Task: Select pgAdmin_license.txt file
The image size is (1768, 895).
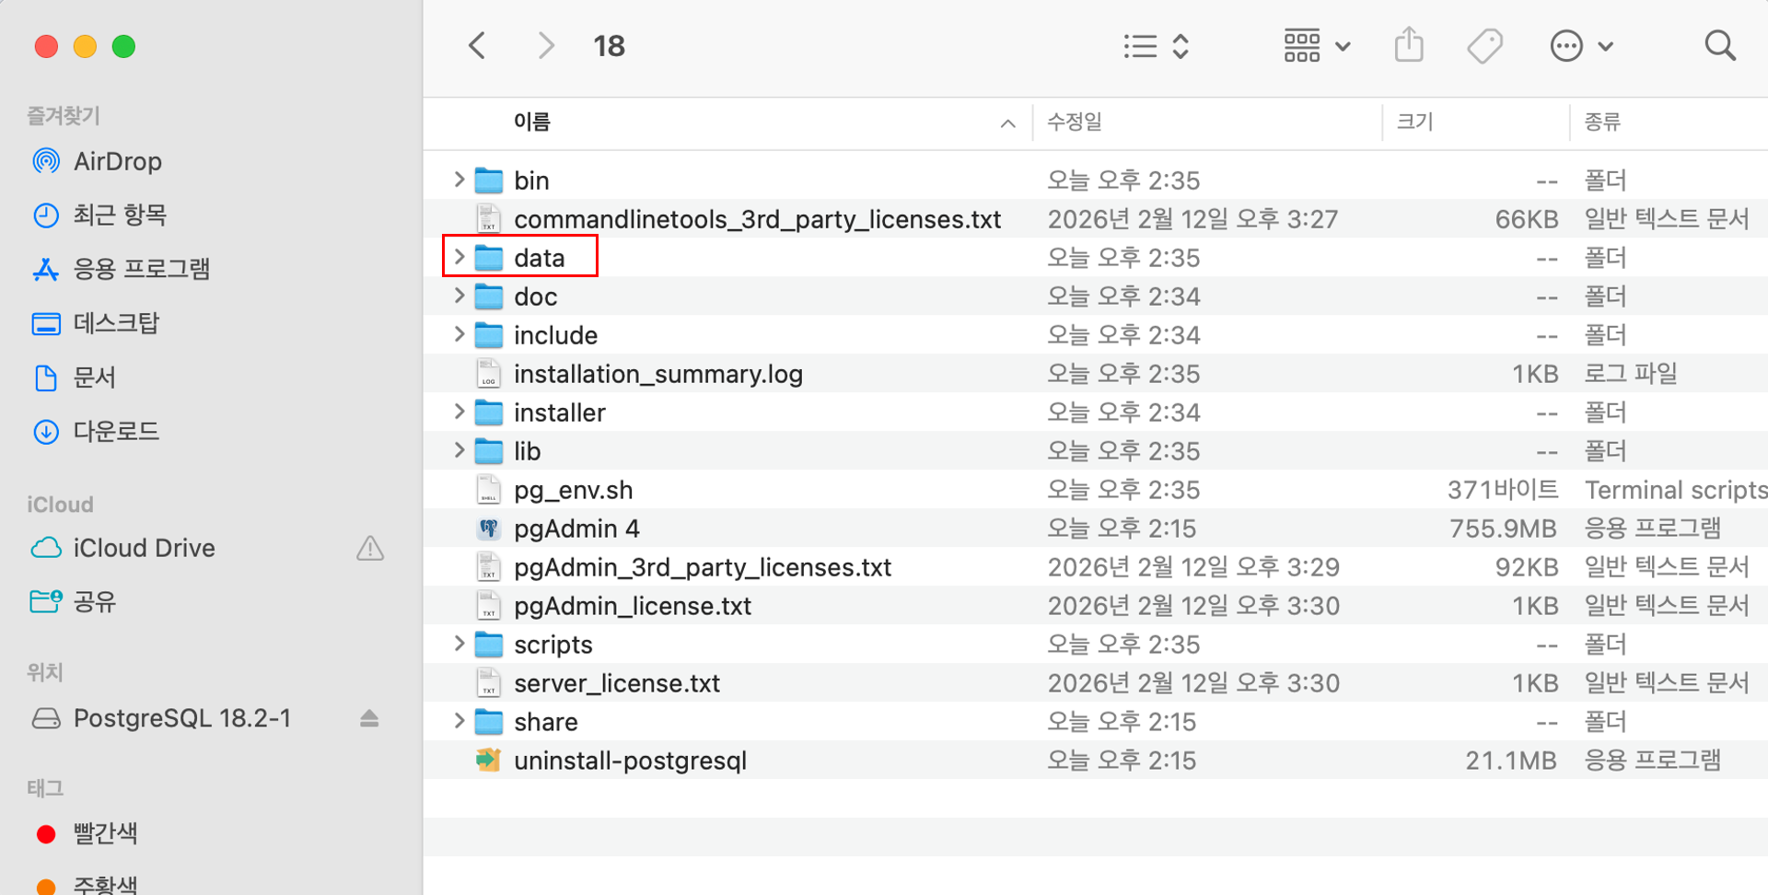Action: [x=633, y=606]
